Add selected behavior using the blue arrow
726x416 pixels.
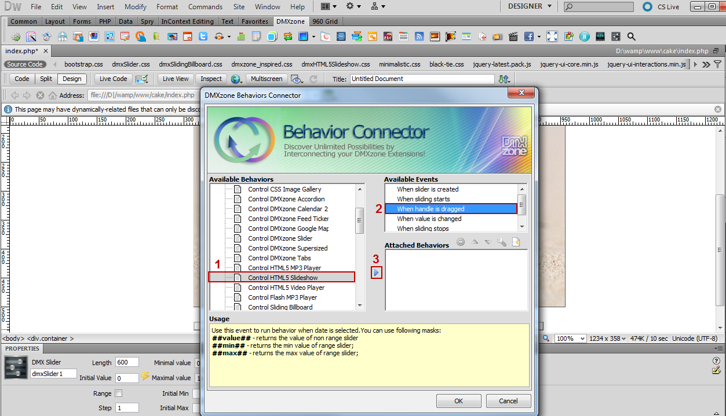coord(377,272)
